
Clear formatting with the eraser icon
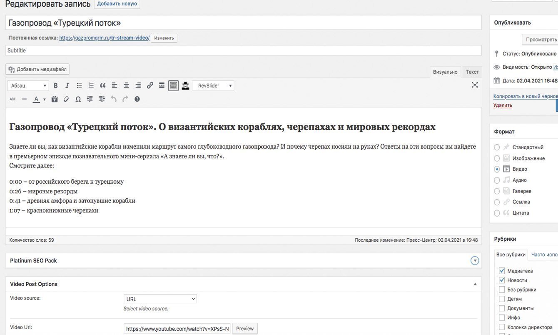66,99
